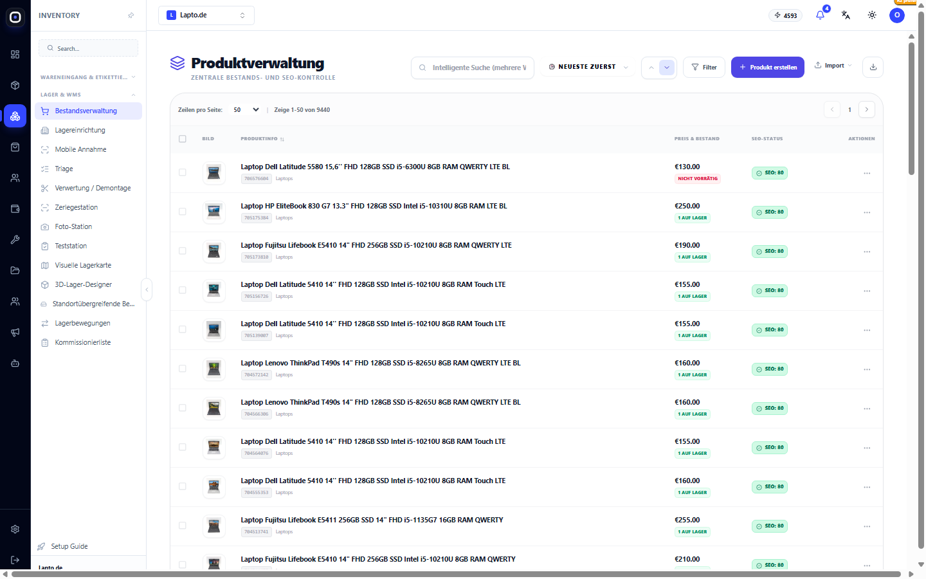This screenshot has height=579, width=926.
Task: Open the translate language icon
Action: pyautogui.click(x=846, y=15)
